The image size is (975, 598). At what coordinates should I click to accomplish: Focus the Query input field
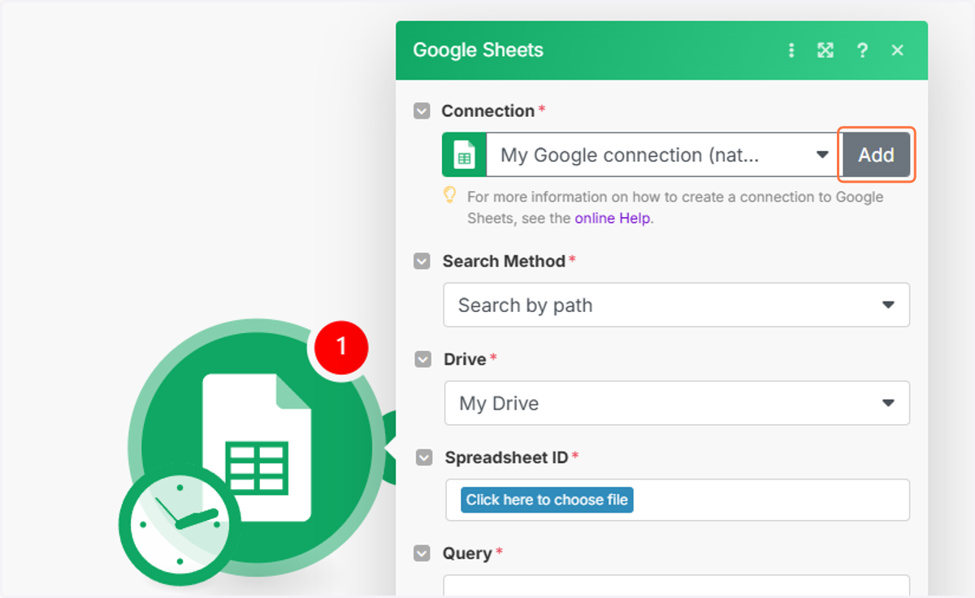[676, 586]
